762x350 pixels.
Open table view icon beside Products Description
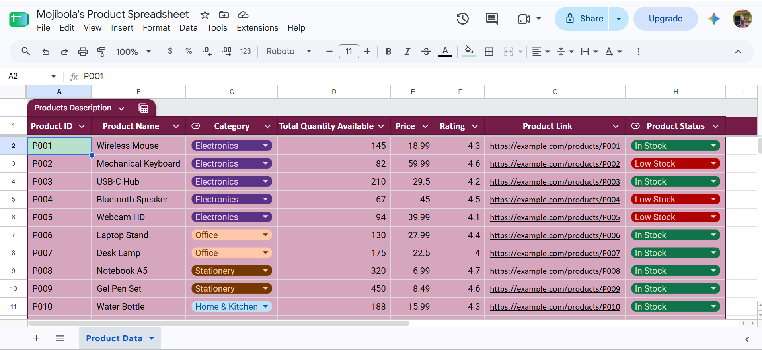(144, 108)
